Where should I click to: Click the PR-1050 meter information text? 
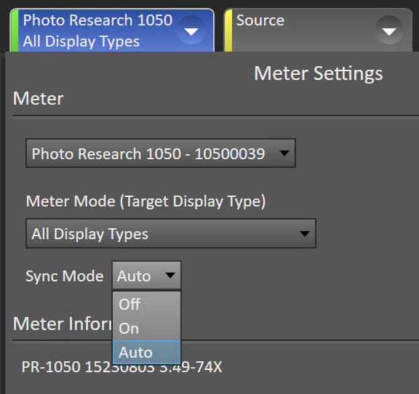121,367
